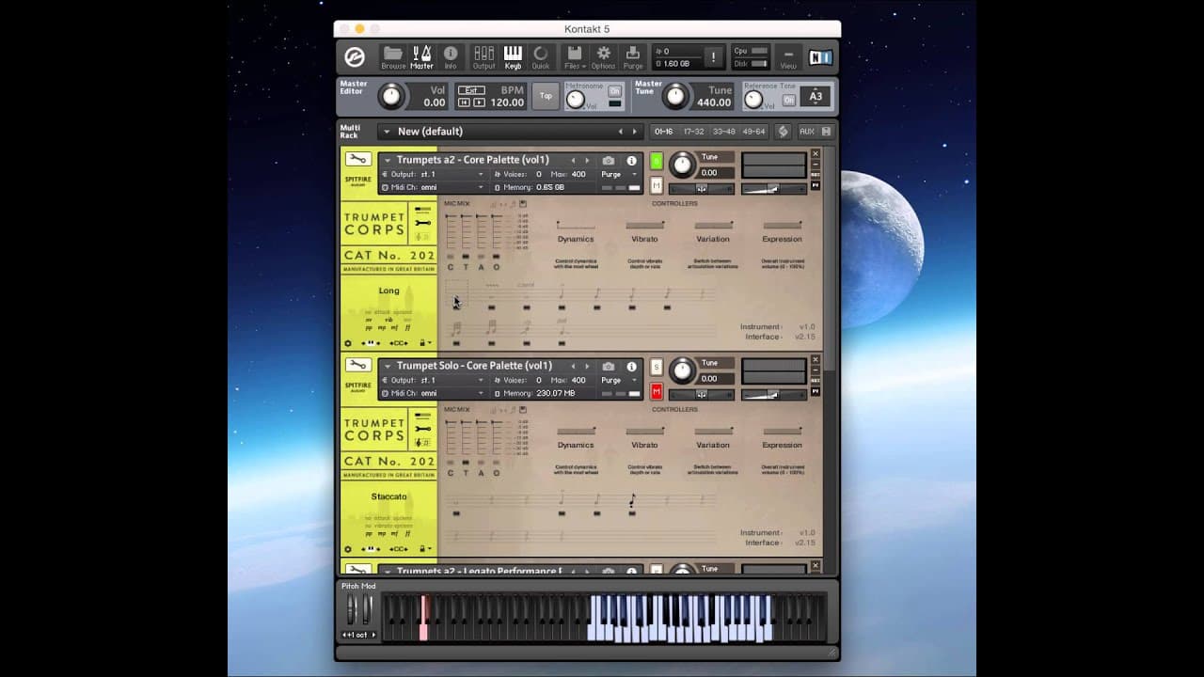Open the Options gear dialog
Viewport: 1204px width, 677px height.
click(x=604, y=57)
